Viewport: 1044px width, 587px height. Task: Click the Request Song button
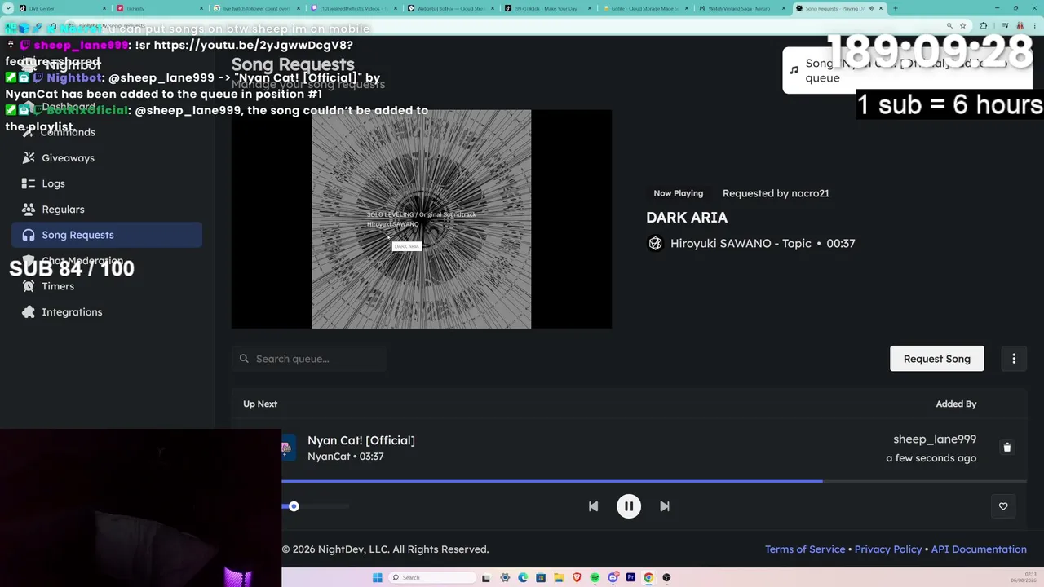[x=936, y=359]
